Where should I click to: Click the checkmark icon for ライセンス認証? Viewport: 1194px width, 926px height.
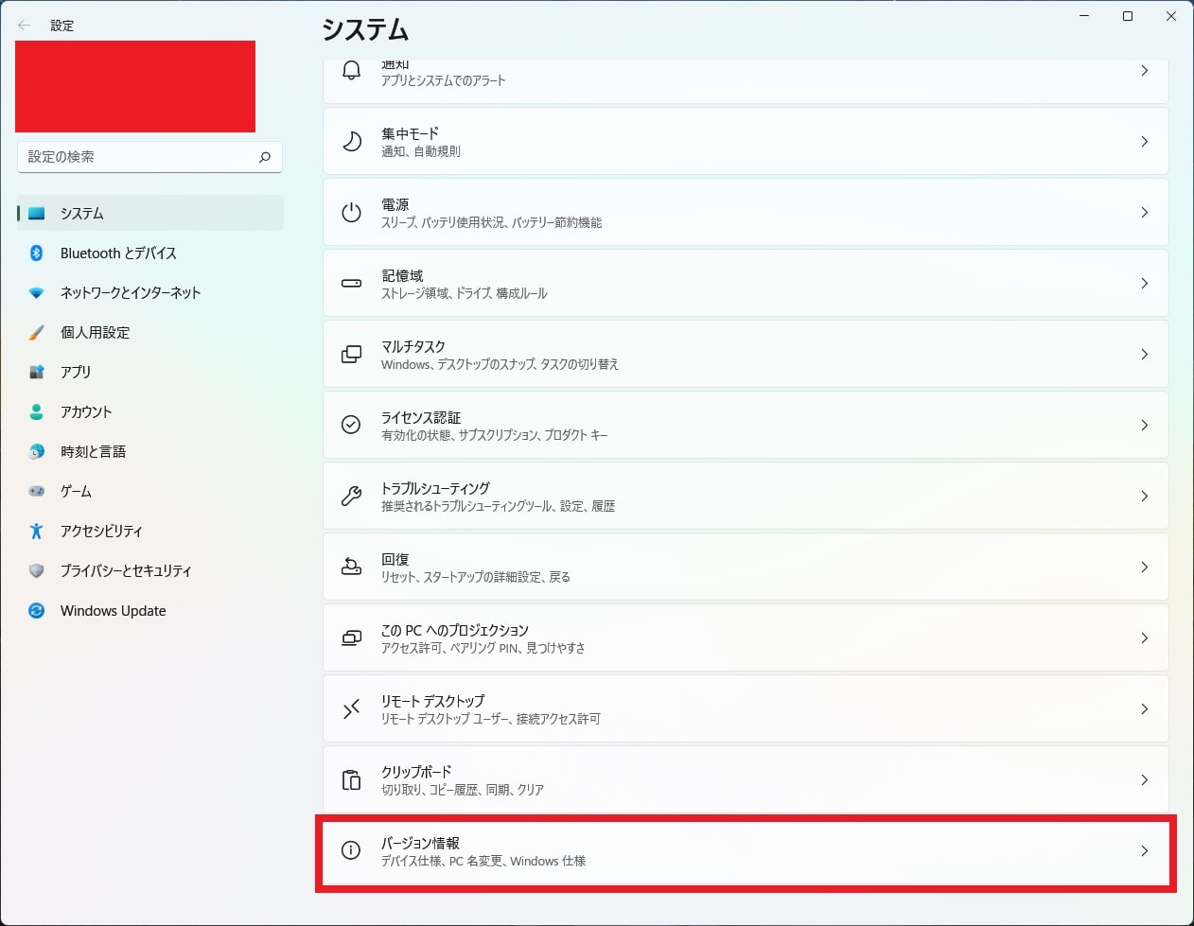click(x=351, y=425)
